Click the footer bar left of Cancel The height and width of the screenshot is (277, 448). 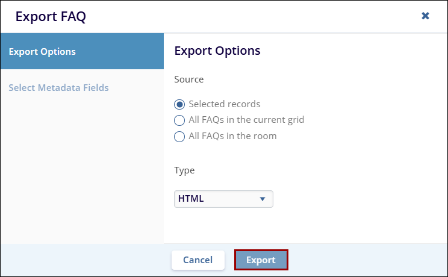pyautogui.click(x=84, y=260)
